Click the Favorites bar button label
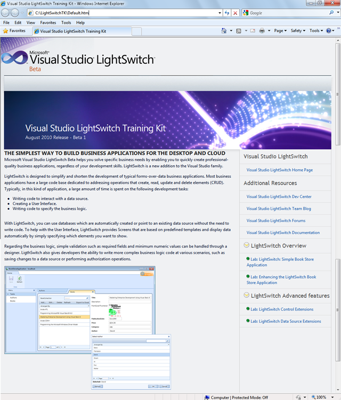This screenshot has height=400, width=341. click(x=18, y=30)
